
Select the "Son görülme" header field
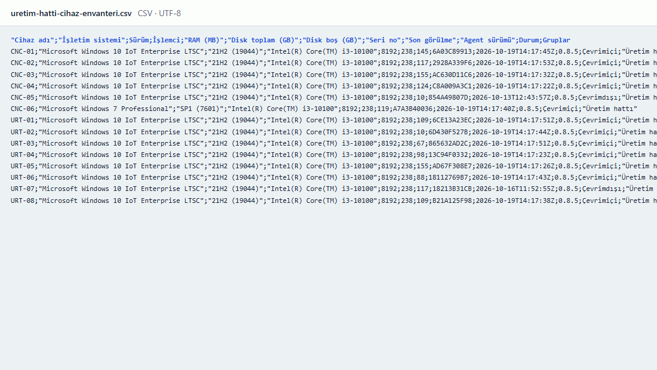pyautogui.click(x=430, y=40)
